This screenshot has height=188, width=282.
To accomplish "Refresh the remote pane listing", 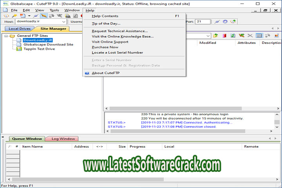I will pyautogui.click(x=233, y=36).
